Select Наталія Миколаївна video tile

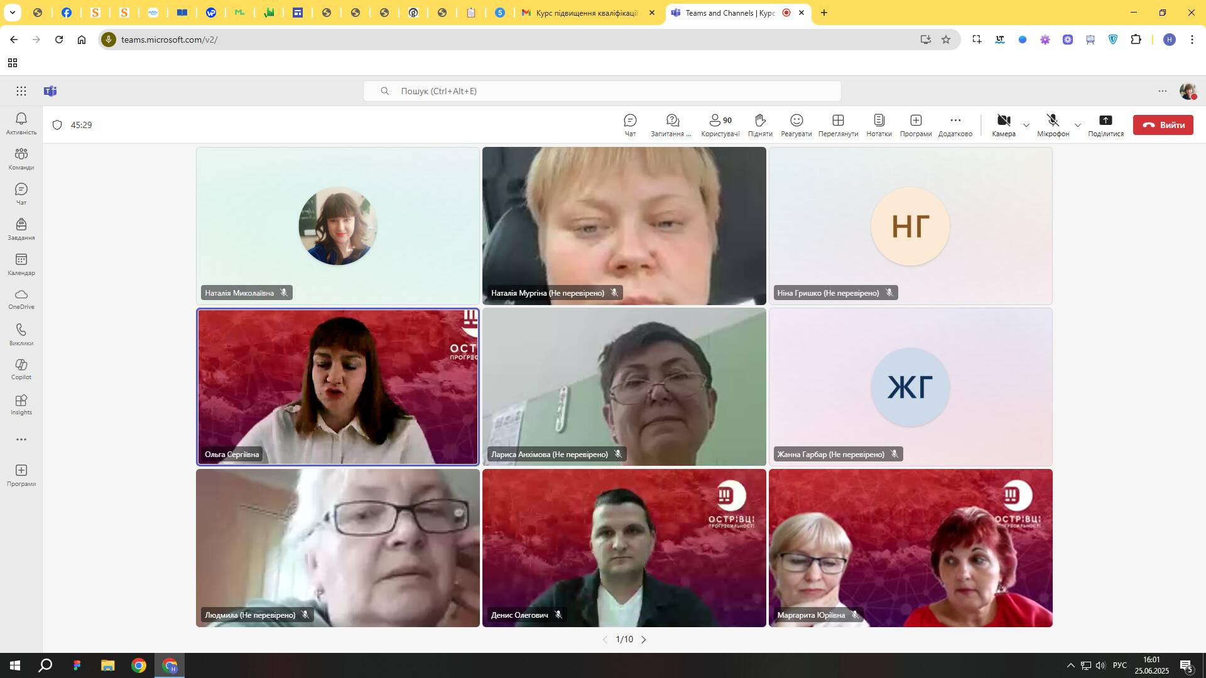click(x=338, y=226)
